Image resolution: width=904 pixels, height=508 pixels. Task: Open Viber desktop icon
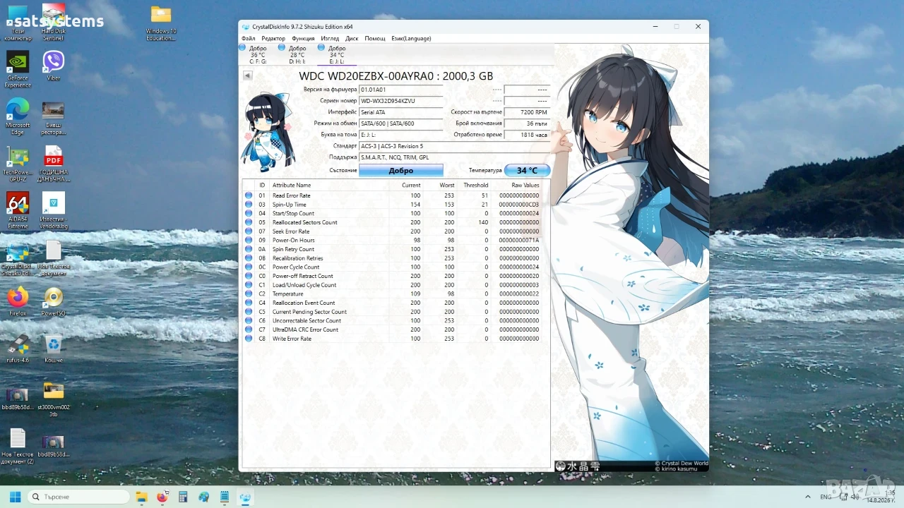click(54, 65)
